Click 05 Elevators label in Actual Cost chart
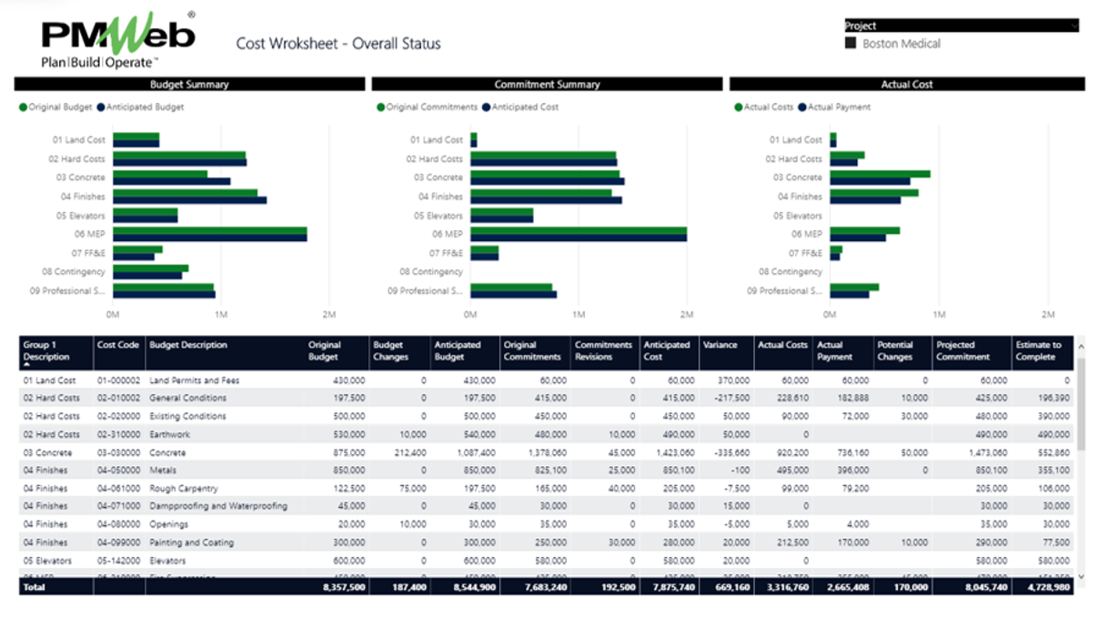1108x618 pixels. tap(798, 216)
